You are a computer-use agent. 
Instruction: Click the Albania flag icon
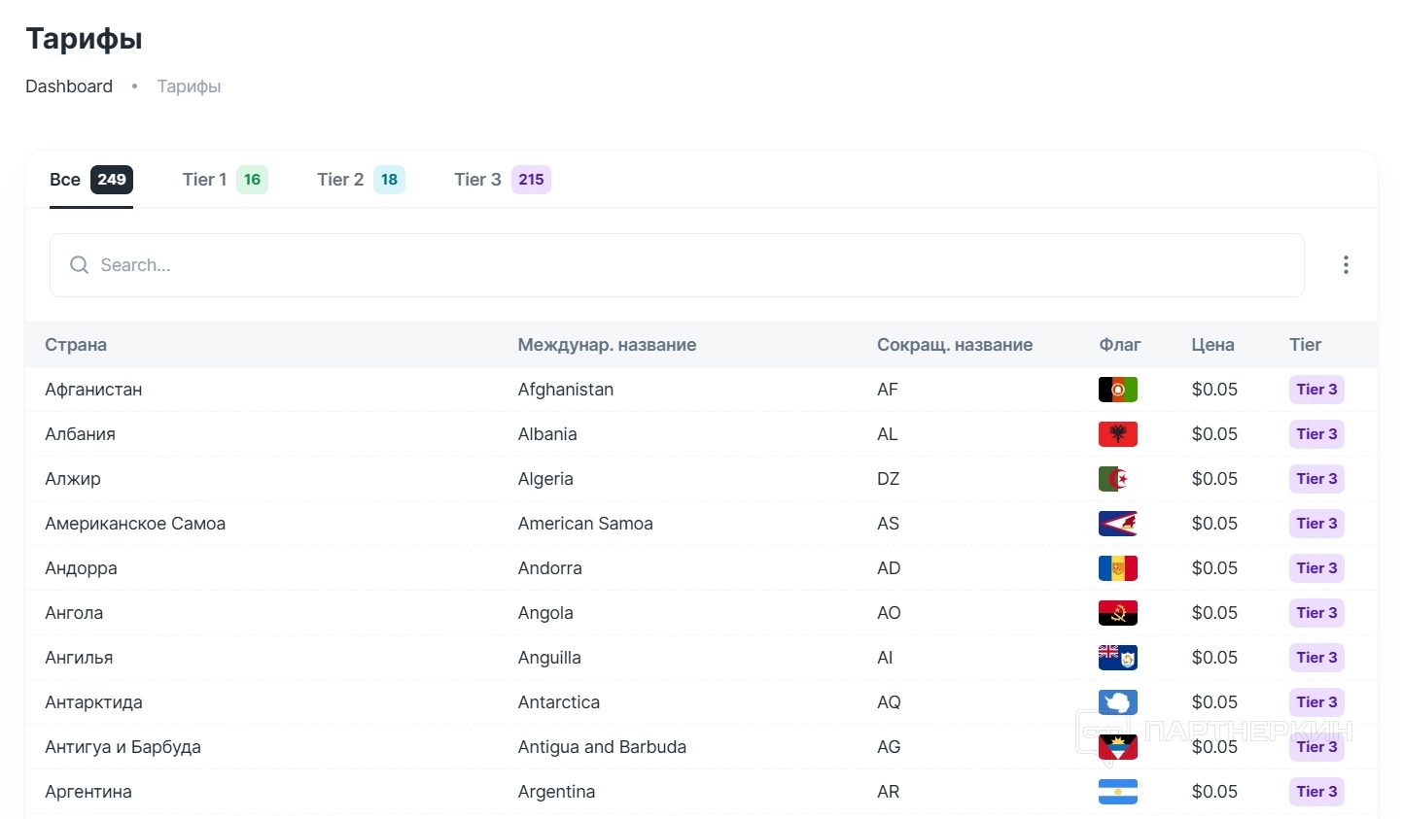(x=1117, y=434)
